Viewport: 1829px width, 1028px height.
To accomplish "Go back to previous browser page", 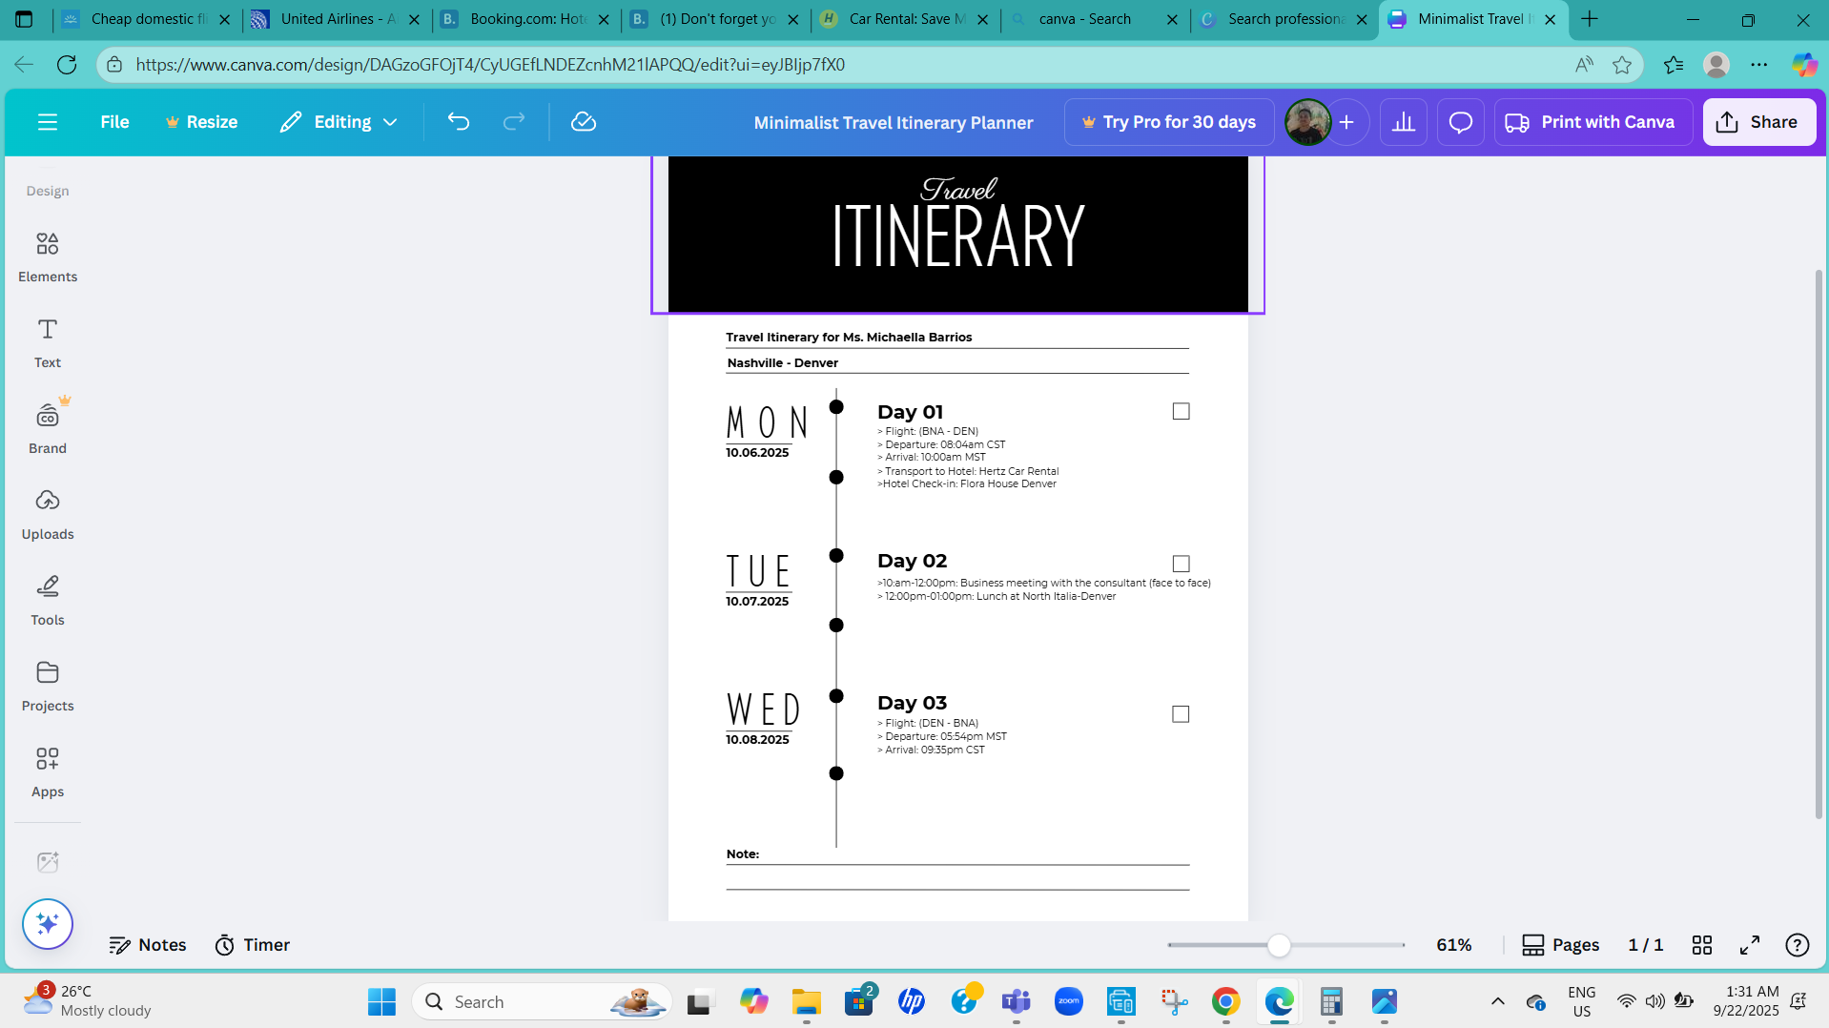I will 24,65.
